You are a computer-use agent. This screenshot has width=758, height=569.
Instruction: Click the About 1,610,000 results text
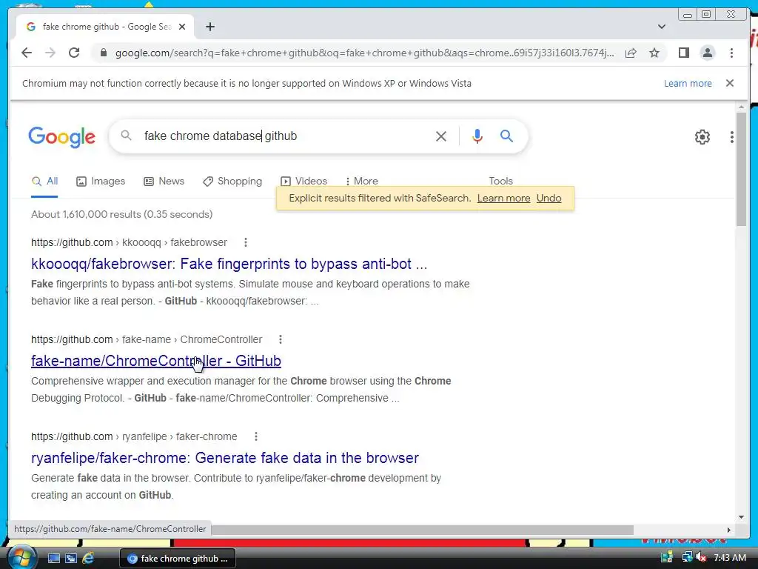(x=122, y=214)
